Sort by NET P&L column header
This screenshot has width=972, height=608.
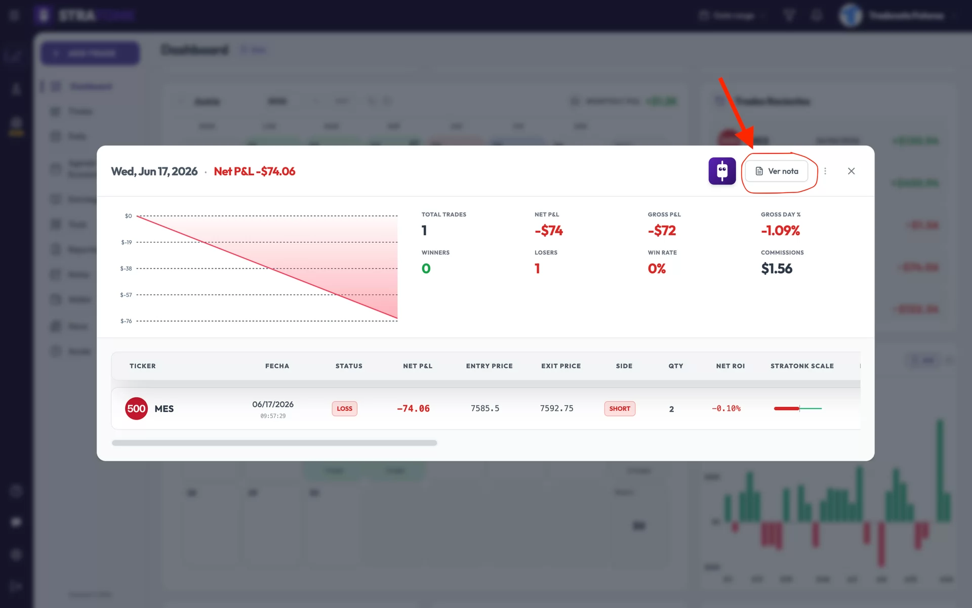tap(418, 366)
